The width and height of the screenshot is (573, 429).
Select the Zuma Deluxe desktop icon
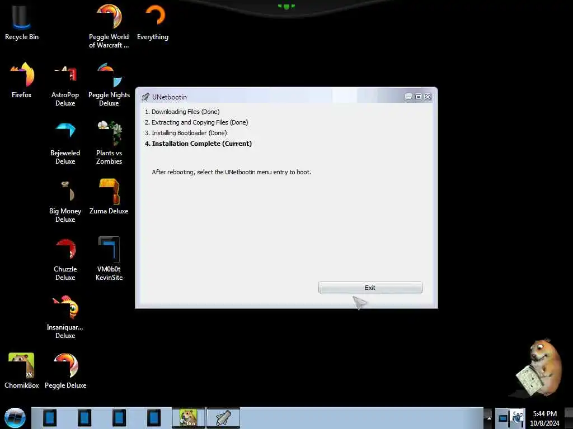pos(109,197)
